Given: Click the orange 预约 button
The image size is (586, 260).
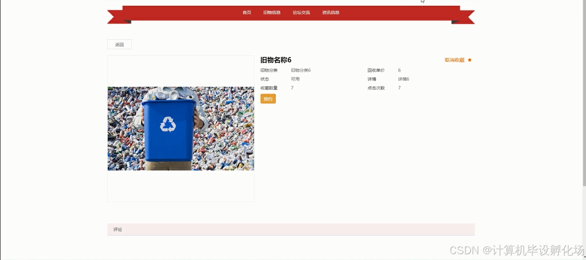Looking at the screenshot, I should click(268, 99).
